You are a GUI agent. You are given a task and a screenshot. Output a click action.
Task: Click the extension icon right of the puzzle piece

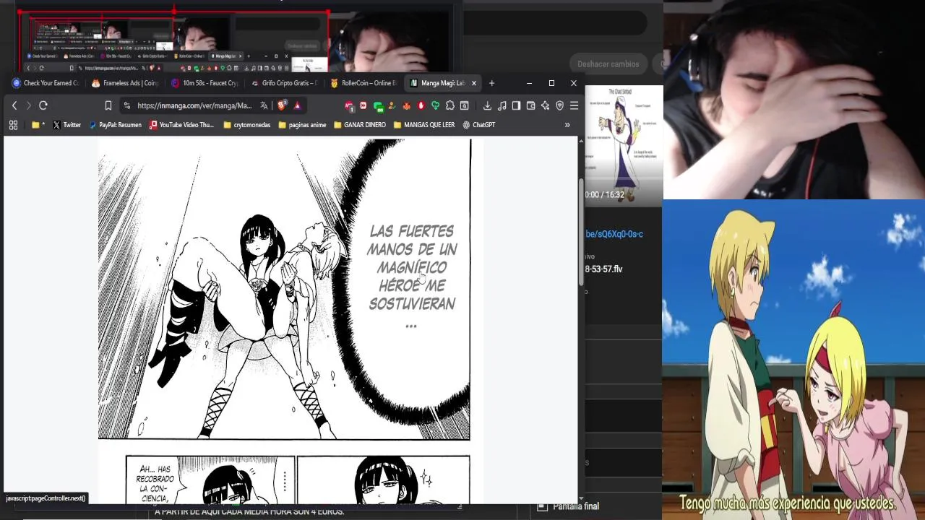[464, 105]
